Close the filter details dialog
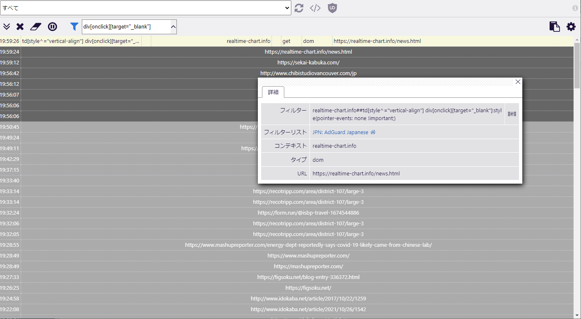Viewport: 581px width, 319px height. click(518, 81)
